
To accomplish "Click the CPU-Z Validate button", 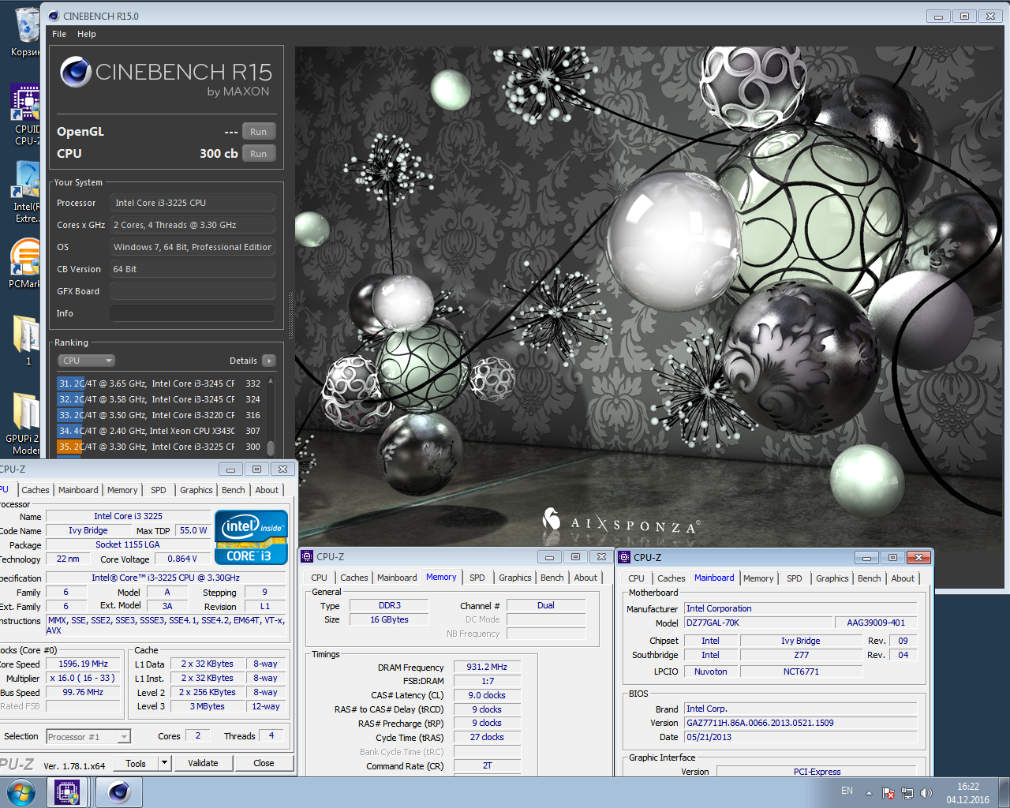I will [203, 763].
